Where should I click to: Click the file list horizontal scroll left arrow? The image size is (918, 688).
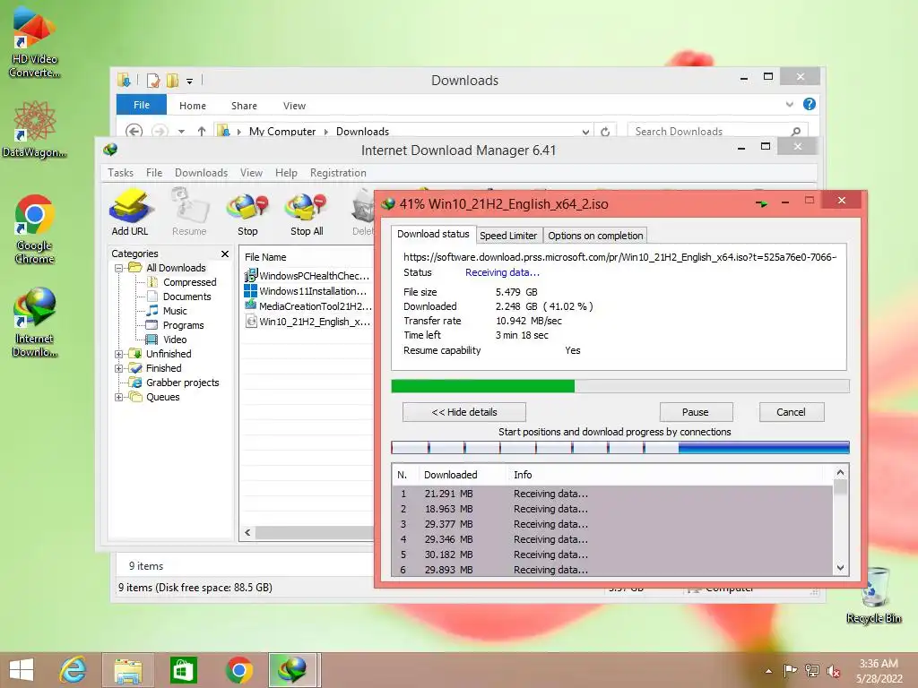coord(247,532)
